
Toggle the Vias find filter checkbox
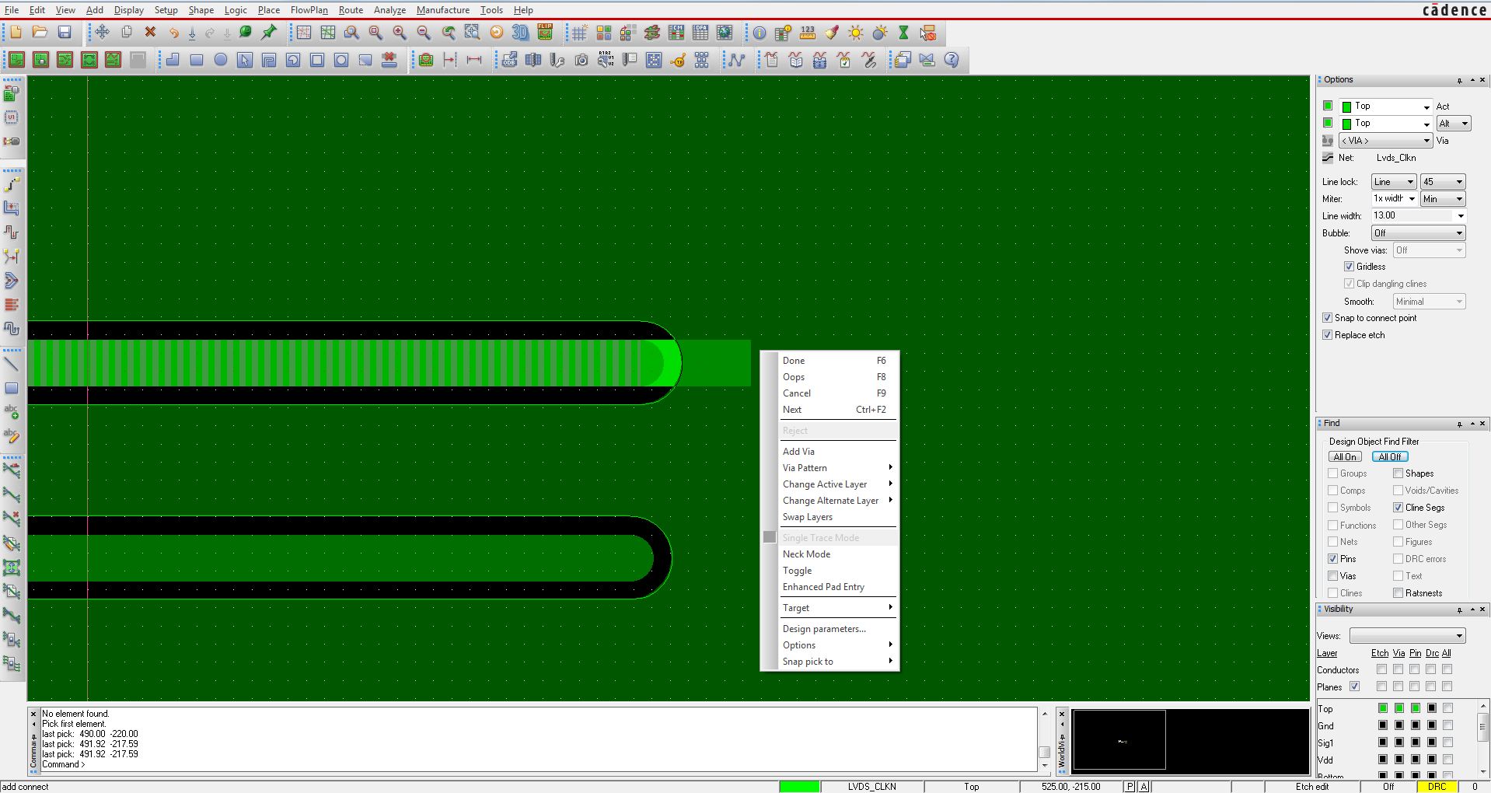[x=1332, y=576]
